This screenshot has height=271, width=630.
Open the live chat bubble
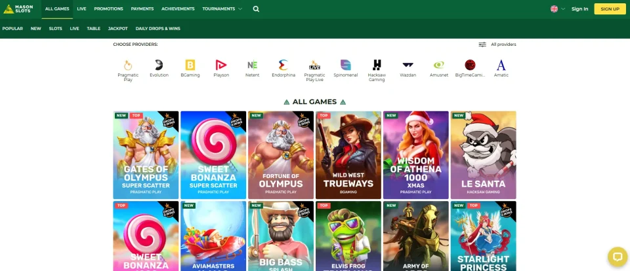[x=618, y=257]
